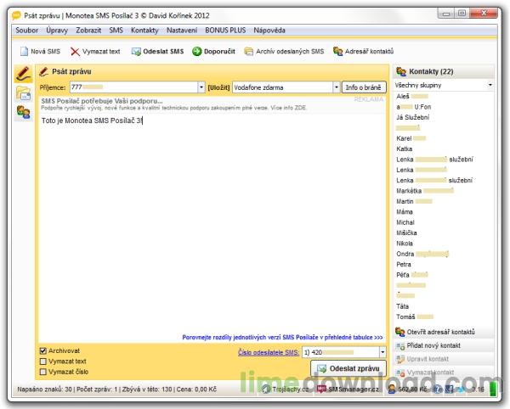Expand the Všechny skupiny group dropdown

[x=490, y=85]
